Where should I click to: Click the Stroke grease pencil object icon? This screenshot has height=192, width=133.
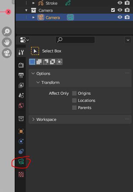click(41, 3)
